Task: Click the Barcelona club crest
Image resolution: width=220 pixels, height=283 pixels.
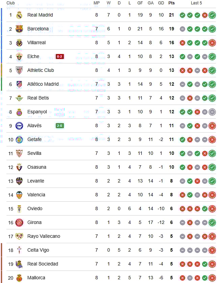Action: [19, 29]
